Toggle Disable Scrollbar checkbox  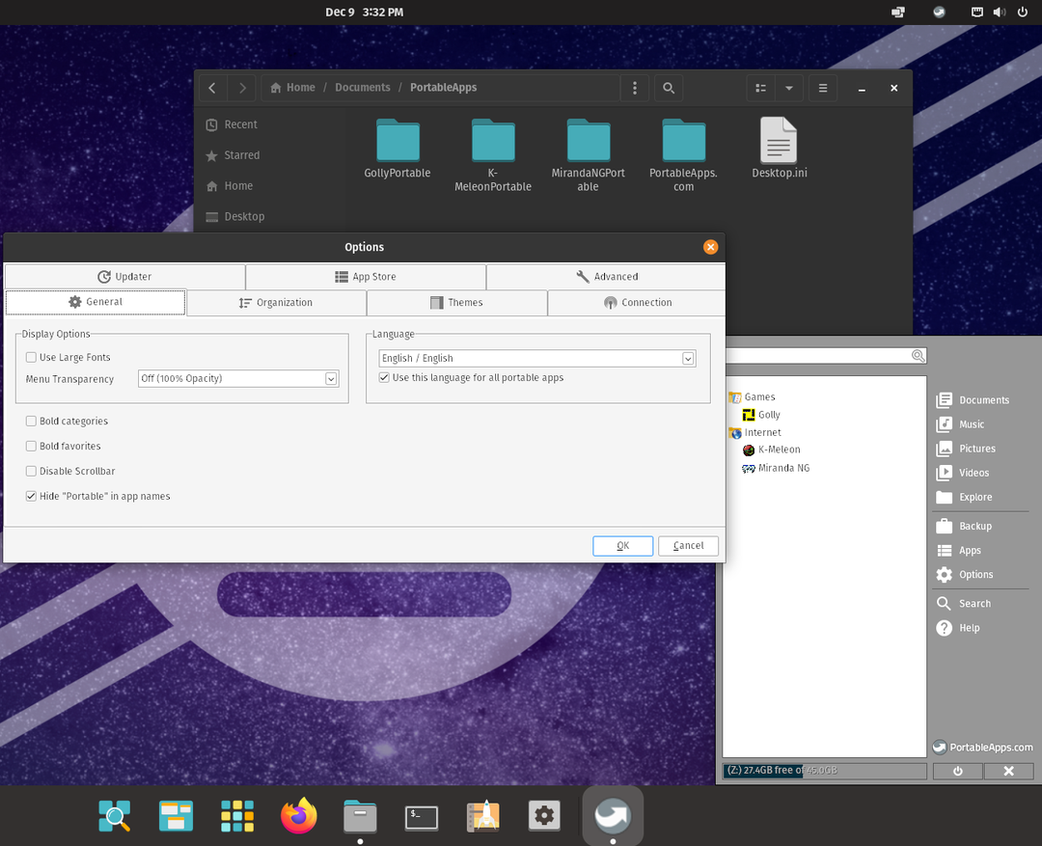click(x=32, y=472)
